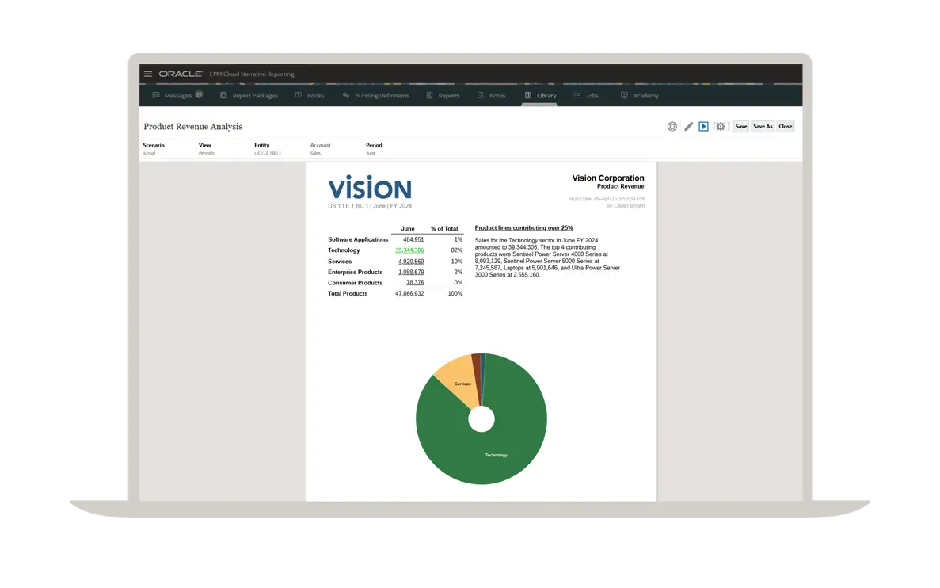Open the hamburger navigation menu
The width and height of the screenshot is (940, 588).
148,74
